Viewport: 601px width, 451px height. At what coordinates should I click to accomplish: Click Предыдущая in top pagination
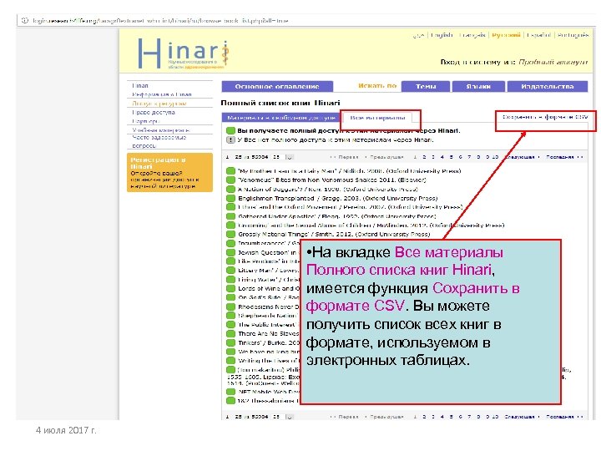[x=385, y=157]
